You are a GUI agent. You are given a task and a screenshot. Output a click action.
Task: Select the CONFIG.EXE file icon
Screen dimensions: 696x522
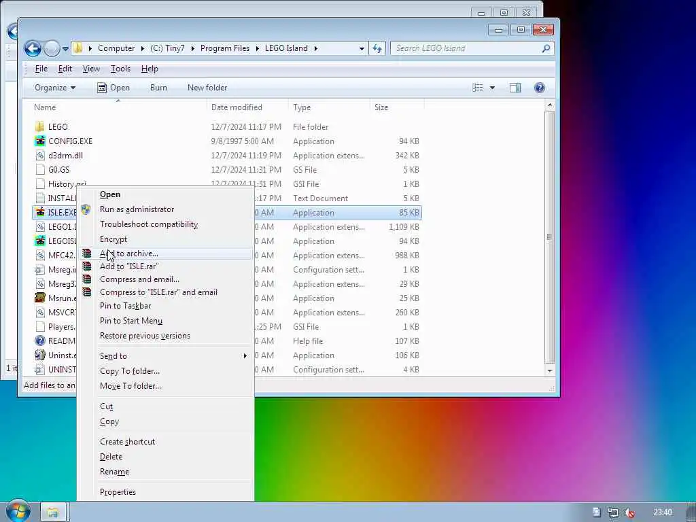[40, 141]
